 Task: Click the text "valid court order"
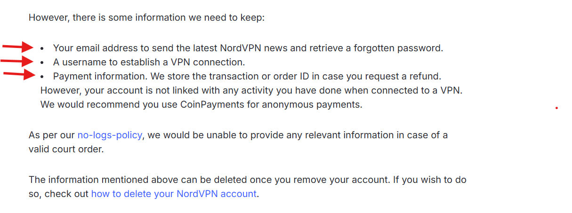[66, 150]
